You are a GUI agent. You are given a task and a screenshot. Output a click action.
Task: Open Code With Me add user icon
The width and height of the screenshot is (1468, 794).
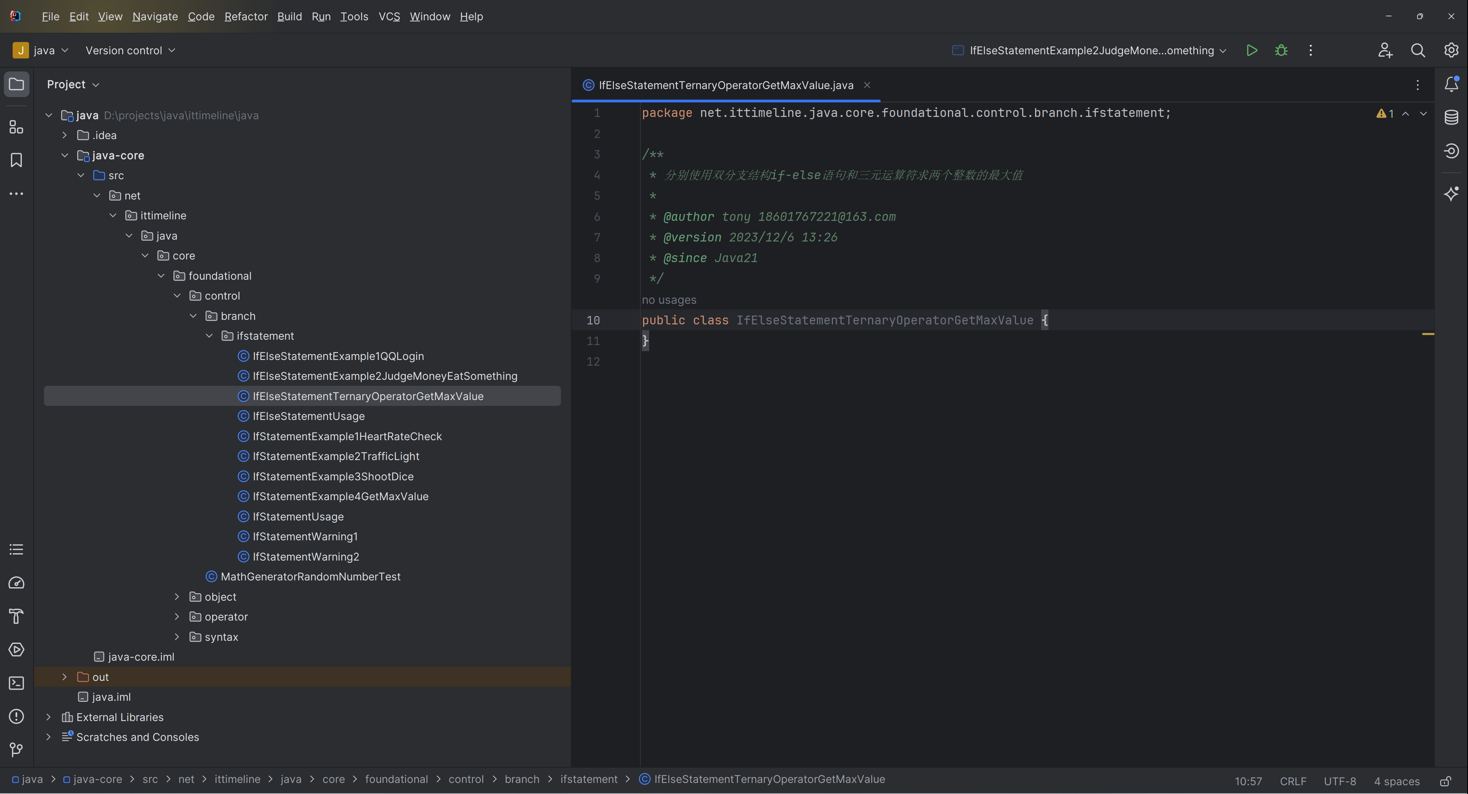click(x=1385, y=51)
